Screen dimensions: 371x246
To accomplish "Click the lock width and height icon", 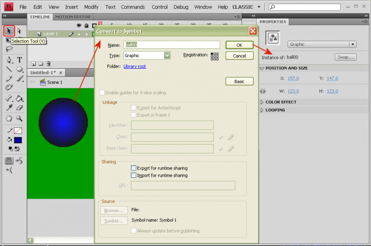I will pyautogui.click(x=262, y=91).
